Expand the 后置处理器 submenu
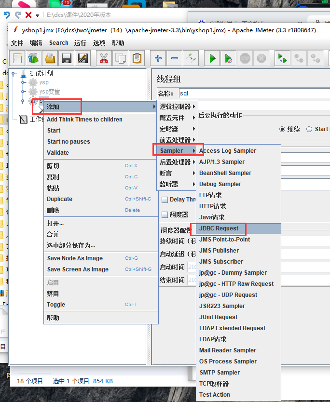This screenshot has height=402, width=330. pyautogui.click(x=177, y=162)
